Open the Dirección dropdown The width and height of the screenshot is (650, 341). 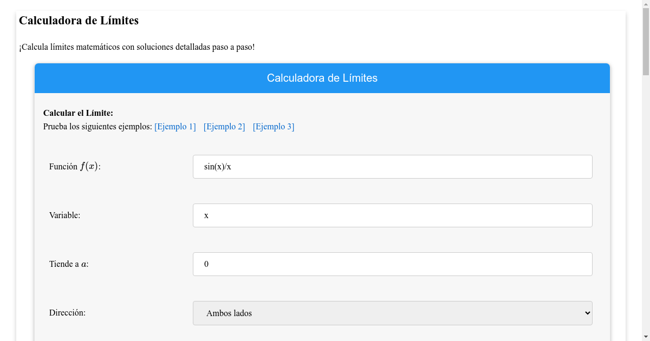point(393,313)
